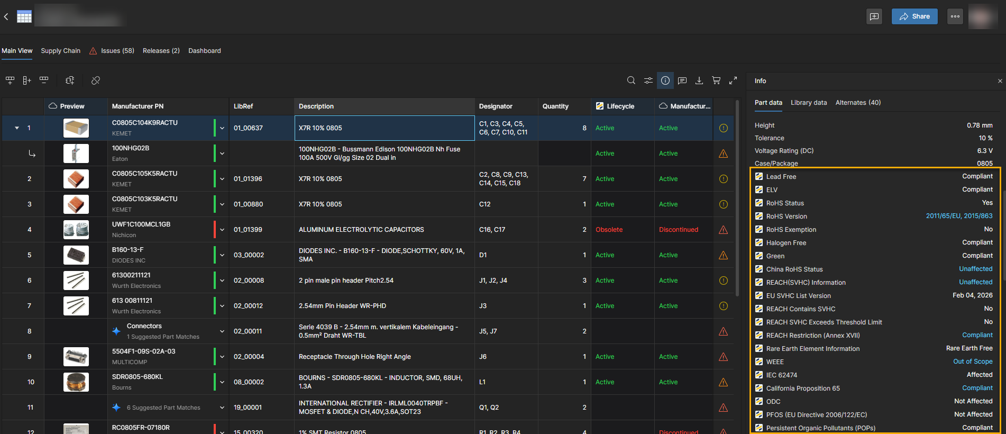Toggle the Info panel icon
The image size is (1006, 434).
(665, 80)
